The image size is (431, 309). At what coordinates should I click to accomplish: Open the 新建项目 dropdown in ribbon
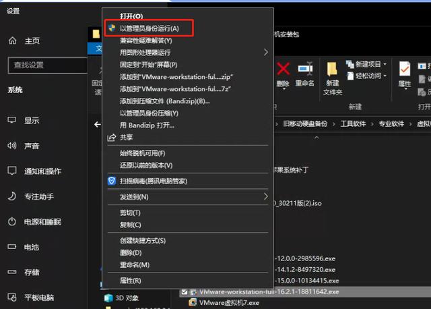click(385, 64)
